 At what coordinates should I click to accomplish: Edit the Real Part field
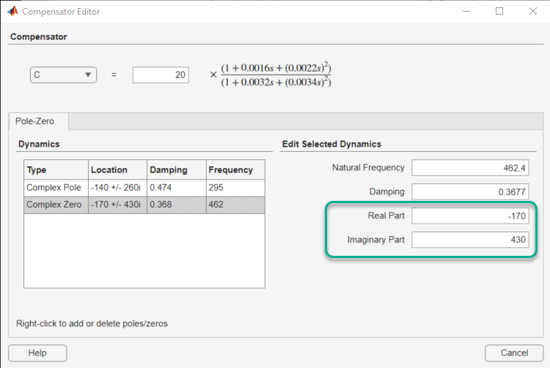click(x=470, y=216)
